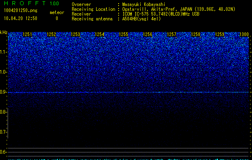Click the 1255 time marker
The image size is (252, 160).
point(123,34)
